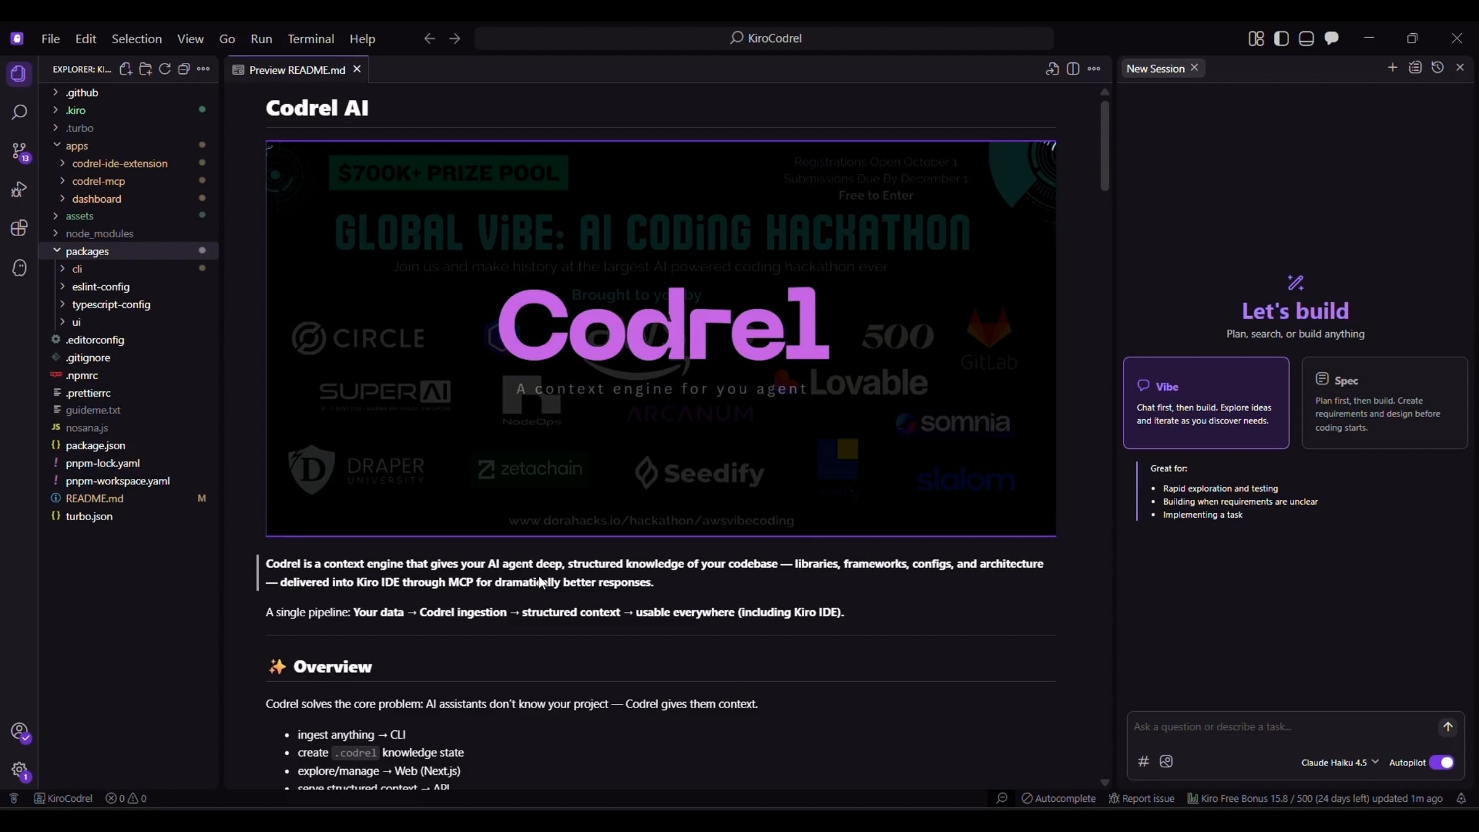Open the Extensions view
The width and height of the screenshot is (1479, 832).
point(18,229)
